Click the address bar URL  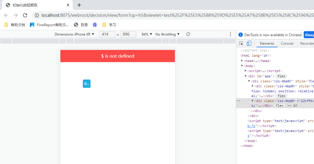point(177,15)
